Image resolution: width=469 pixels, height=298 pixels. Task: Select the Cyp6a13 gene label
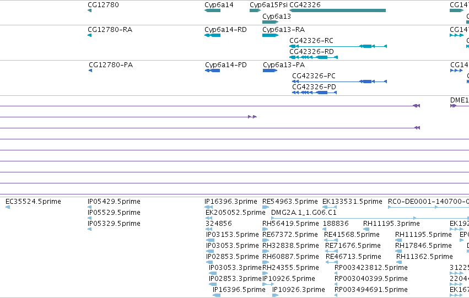tap(276, 17)
